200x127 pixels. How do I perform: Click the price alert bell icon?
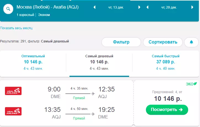[x=191, y=42]
